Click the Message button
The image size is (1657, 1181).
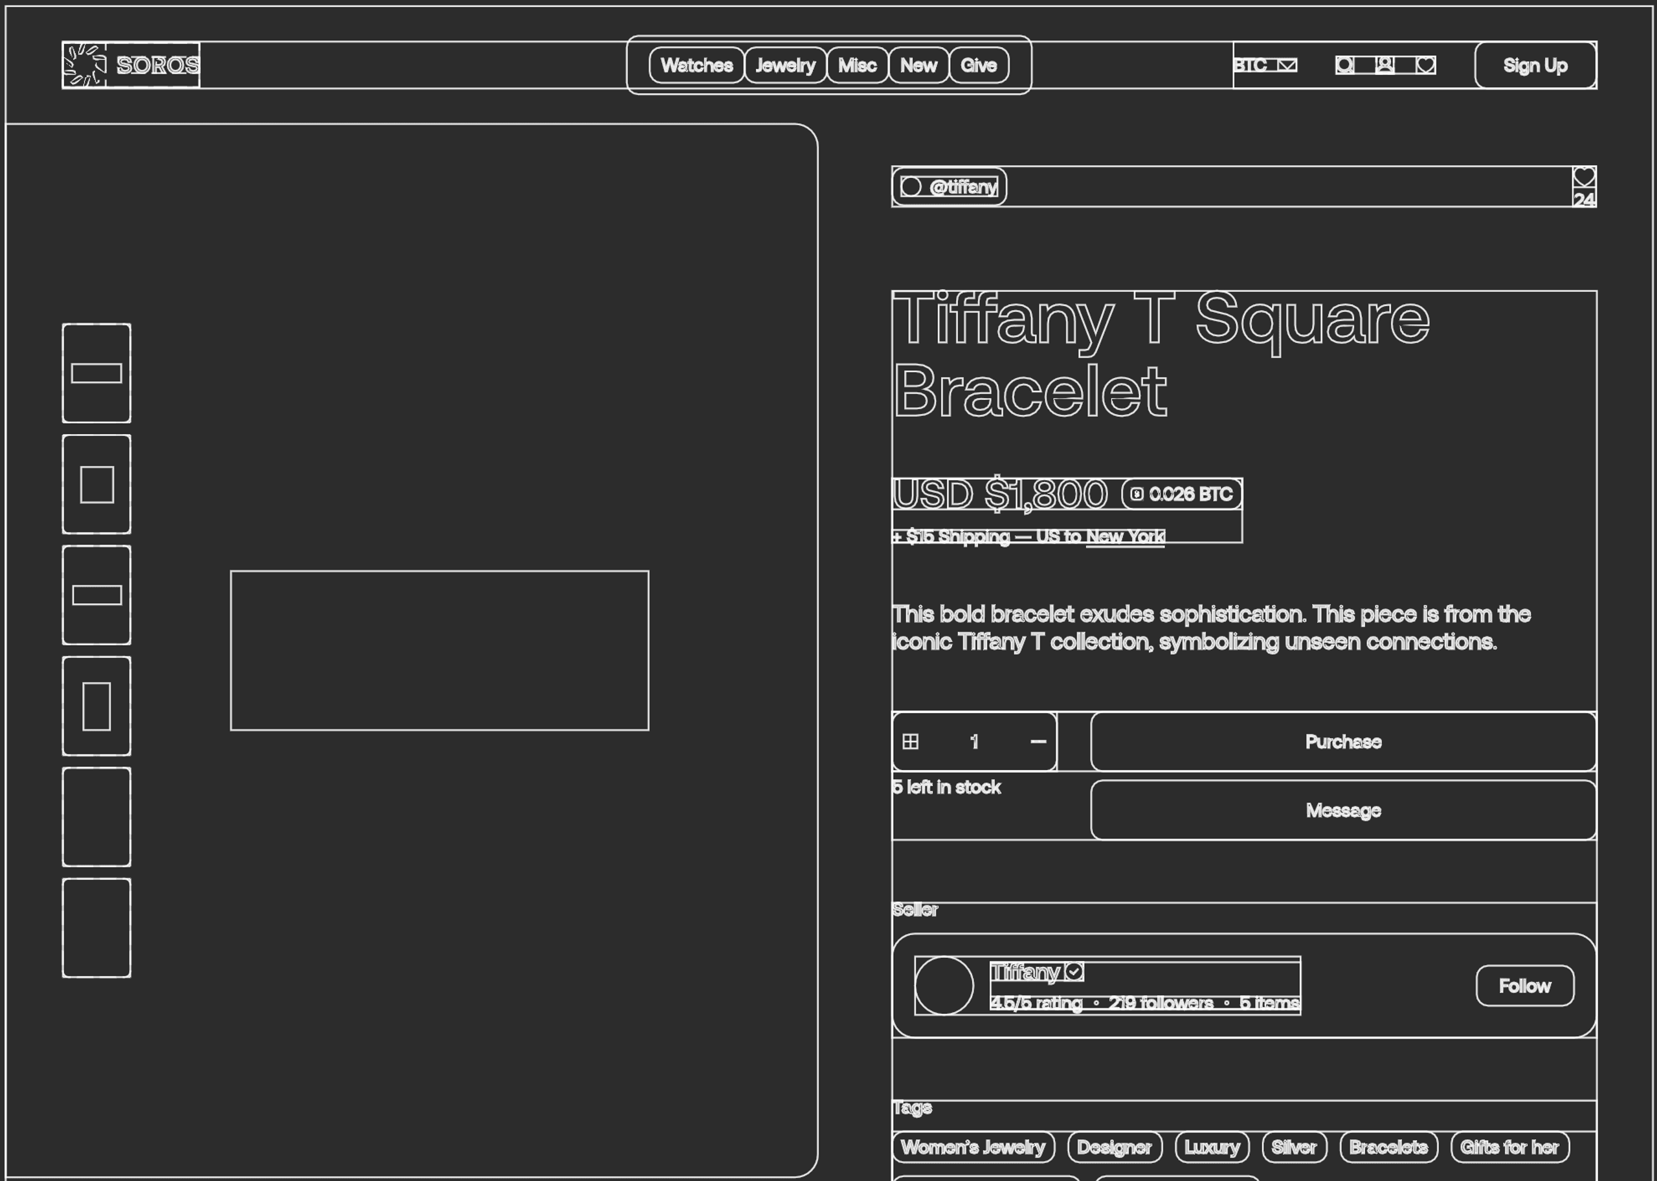pyautogui.click(x=1343, y=810)
